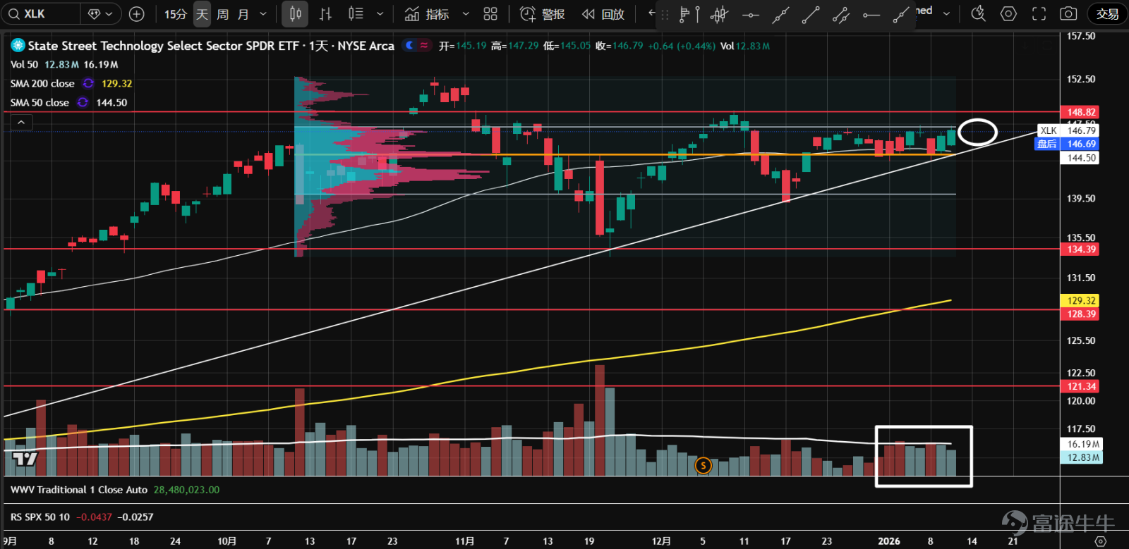Viewport: 1129px width, 549px height.
Task: Switch to the 15分 timeframe
Action: click(176, 14)
